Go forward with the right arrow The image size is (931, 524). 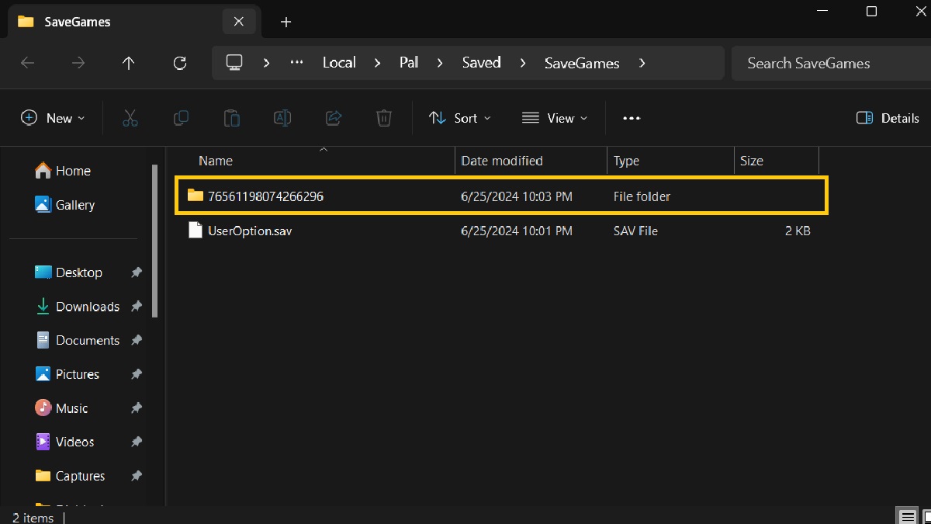click(x=78, y=63)
